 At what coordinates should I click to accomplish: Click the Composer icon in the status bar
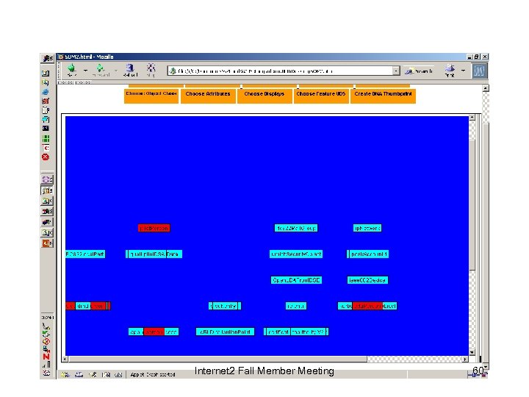(93, 374)
